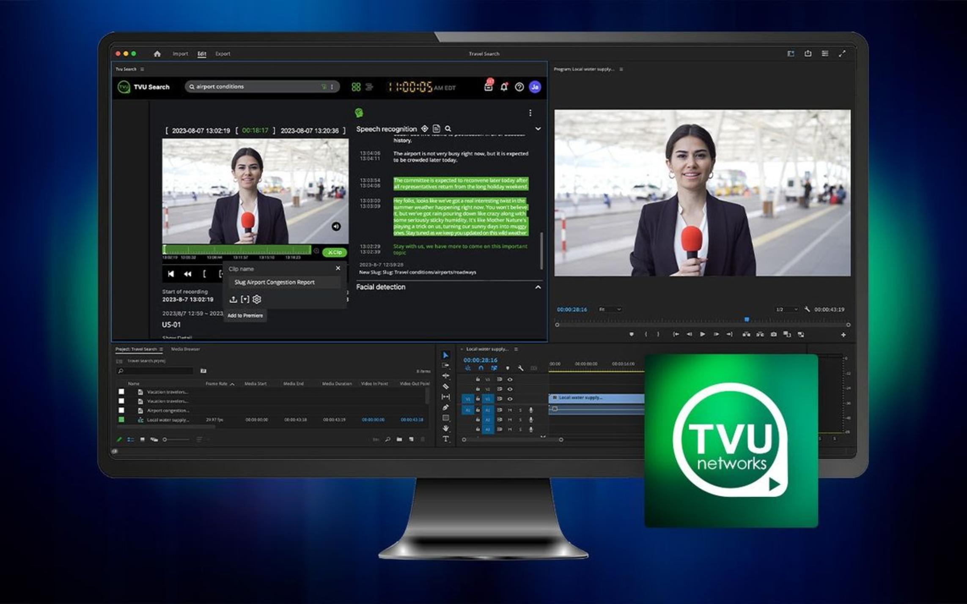Viewport: 967px width, 604px height.
Task: Open the Fit zoom level dropdown
Action: pyautogui.click(x=610, y=309)
